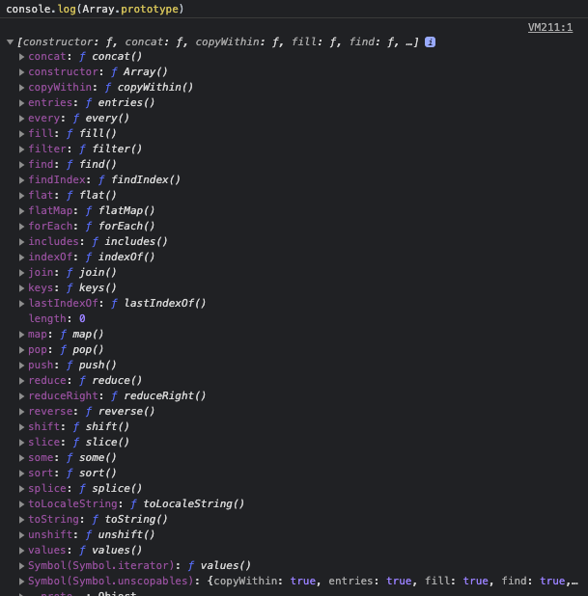Expand the flatMap property
The width and height of the screenshot is (588, 596).
tap(21, 211)
